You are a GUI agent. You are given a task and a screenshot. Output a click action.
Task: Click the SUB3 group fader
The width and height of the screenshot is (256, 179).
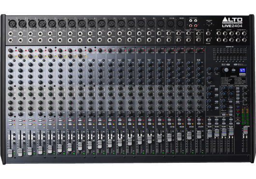coord(224,132)
